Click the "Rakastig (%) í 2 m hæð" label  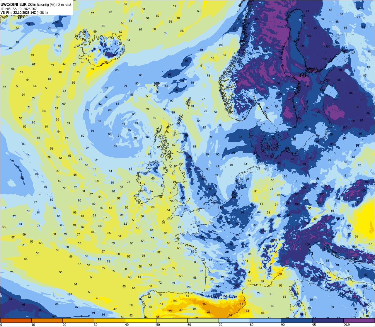[x=54, y=5]
